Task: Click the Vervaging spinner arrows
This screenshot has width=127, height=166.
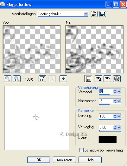Action: [115, 128]
